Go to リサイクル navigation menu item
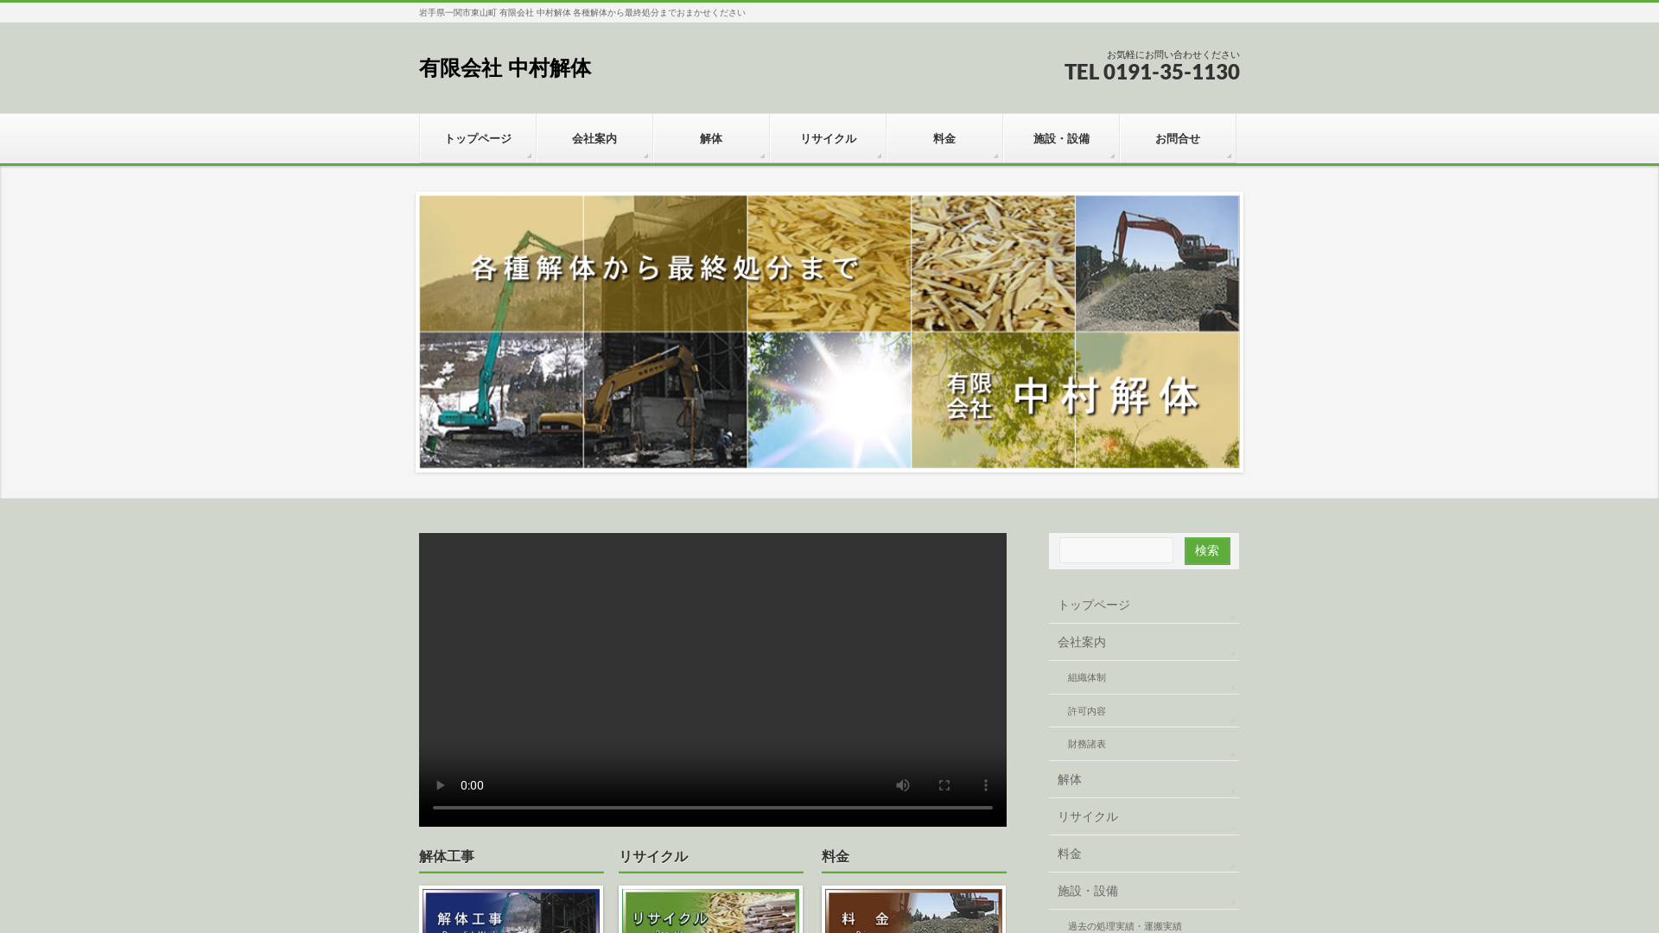This screenshot has height=933, width=1659. [x=828, y=138]
